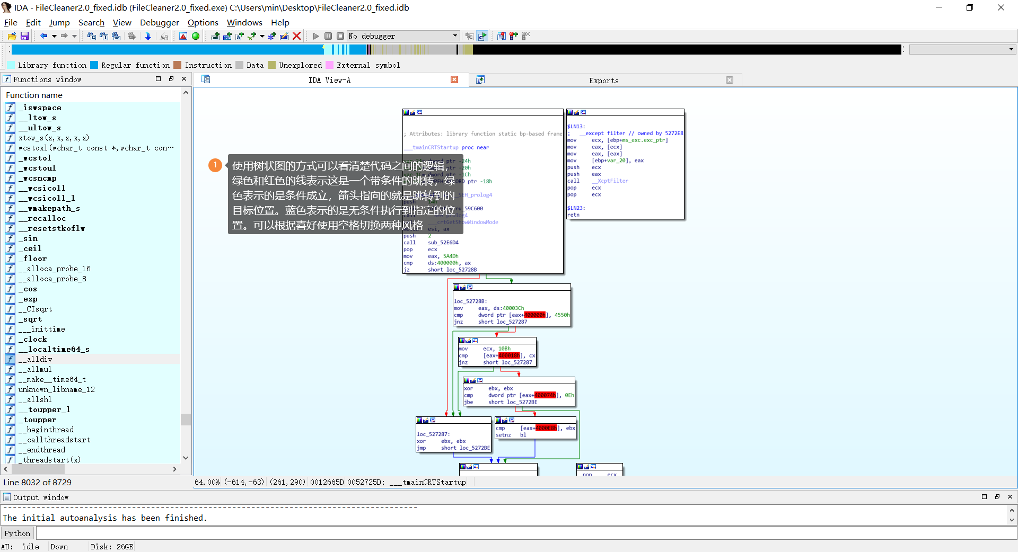Image resolution: width=1018 pixels, height=552 pixels.
Task: Click the Functions window vertical scrollbar thumb
Action: [x=186, y=420]
